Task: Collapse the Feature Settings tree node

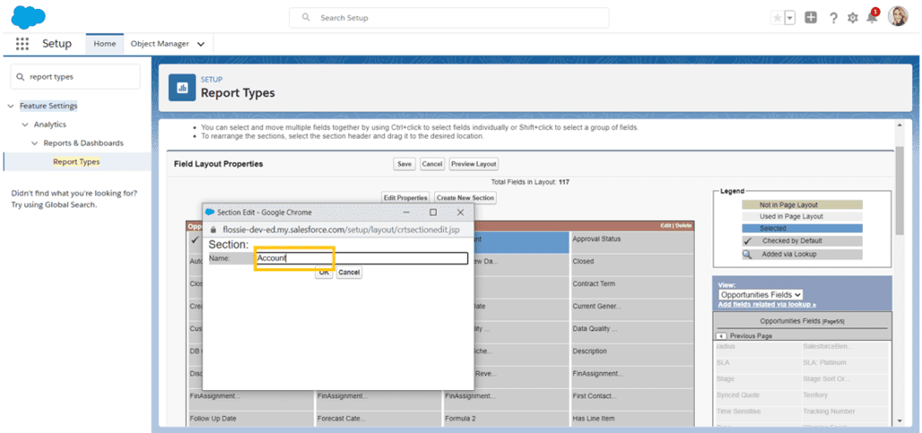Action: pos(11,106)
